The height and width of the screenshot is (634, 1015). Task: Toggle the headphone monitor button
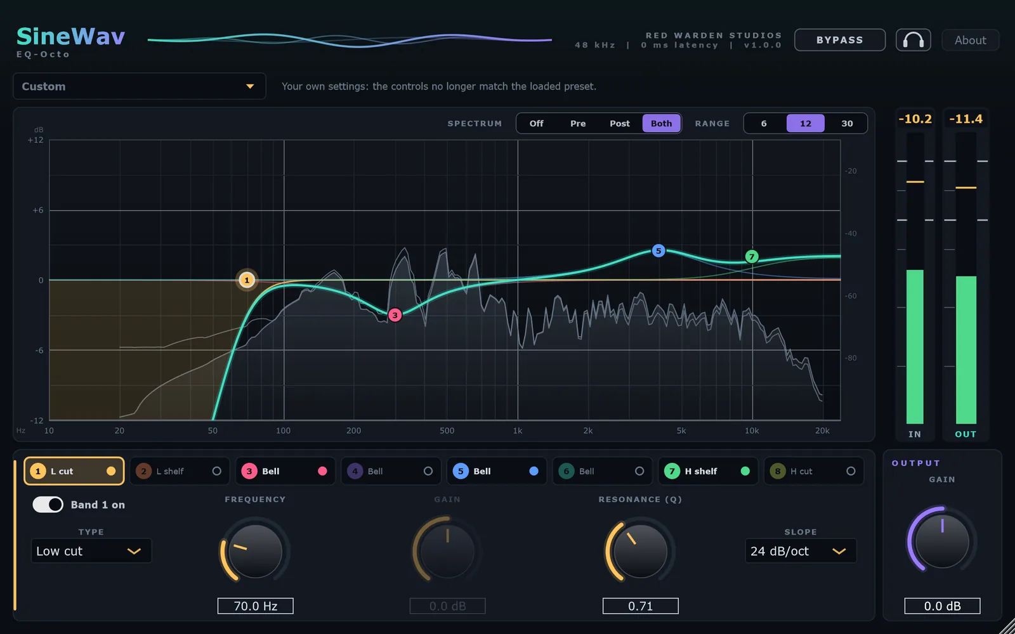click(913, 40)
